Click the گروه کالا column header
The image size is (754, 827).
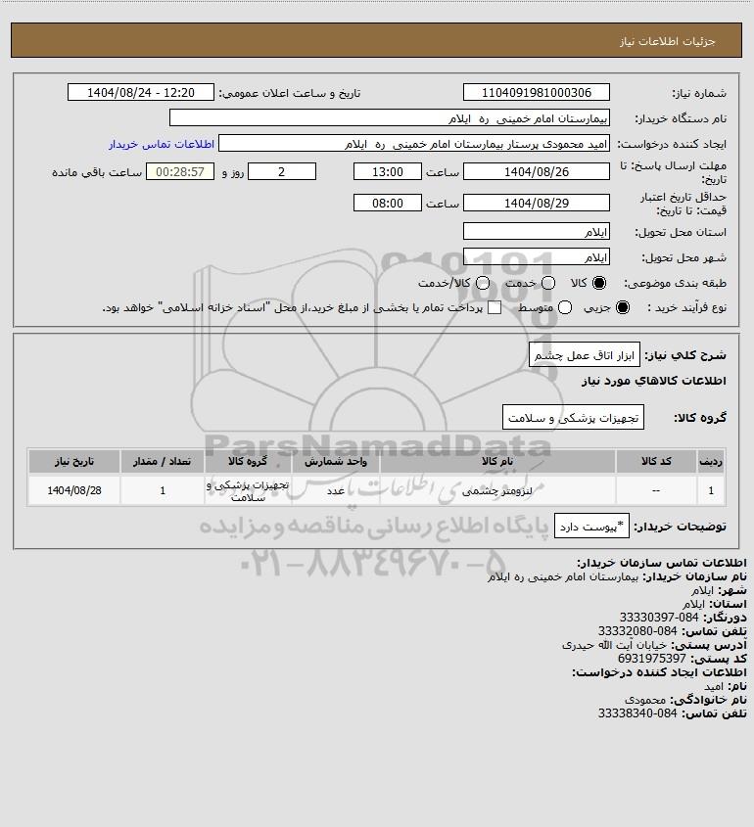[248, 462]
